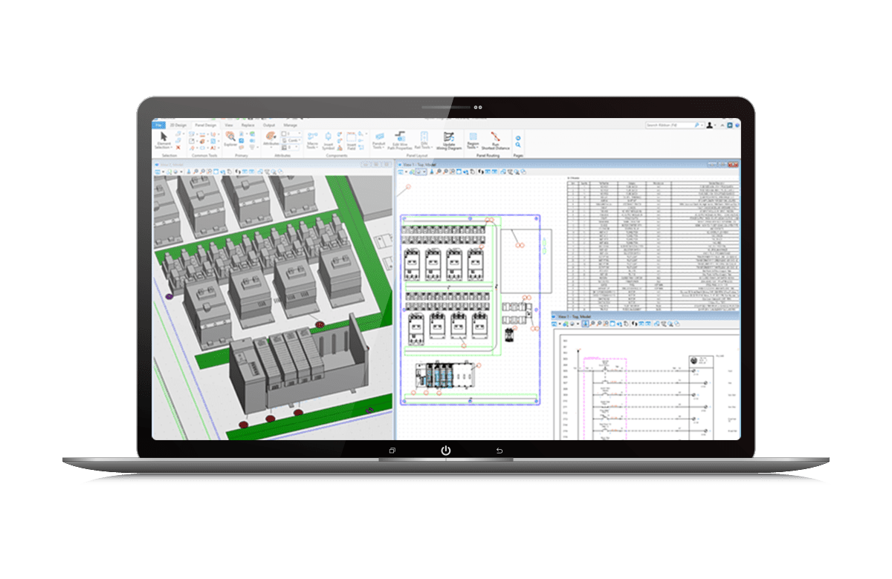Select the Element Selection tool
The height and width of the screenshot is (579, 892).
(x=164, y=138)
